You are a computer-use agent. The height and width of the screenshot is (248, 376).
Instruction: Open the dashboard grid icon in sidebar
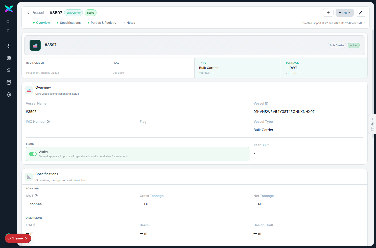point(9,46)
